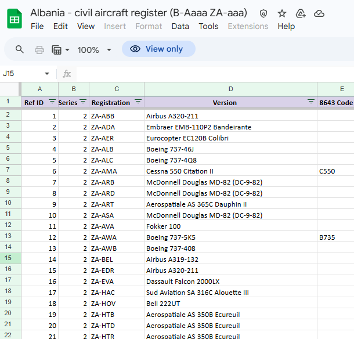Star this spreadsheet document
354x339 pixels.
pyautogui.click(x=282, y=13)
